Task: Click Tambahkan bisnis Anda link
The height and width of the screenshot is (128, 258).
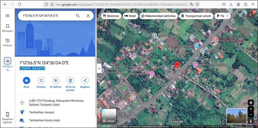Action: pos(44,120)
